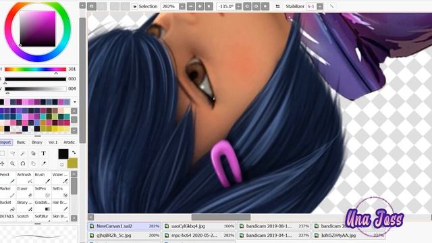Select the Brush tool
This screenshot has width=432, height=243.
[x=43, y=178]
